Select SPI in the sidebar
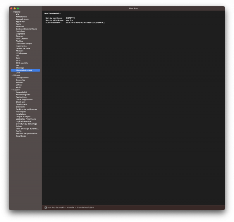Image resolution: width=234 pixels, height=222 pixels. point(18,66)
